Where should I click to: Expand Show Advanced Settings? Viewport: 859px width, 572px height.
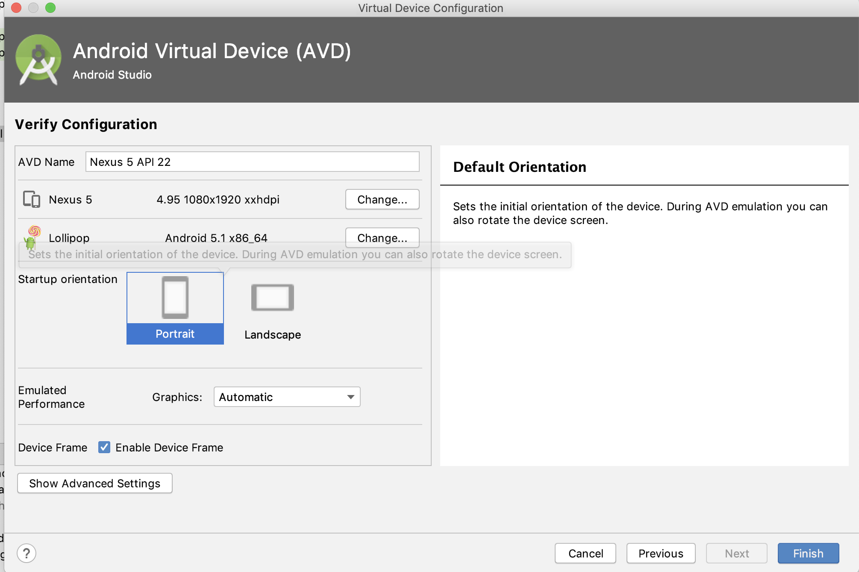[x=94, y=483]
